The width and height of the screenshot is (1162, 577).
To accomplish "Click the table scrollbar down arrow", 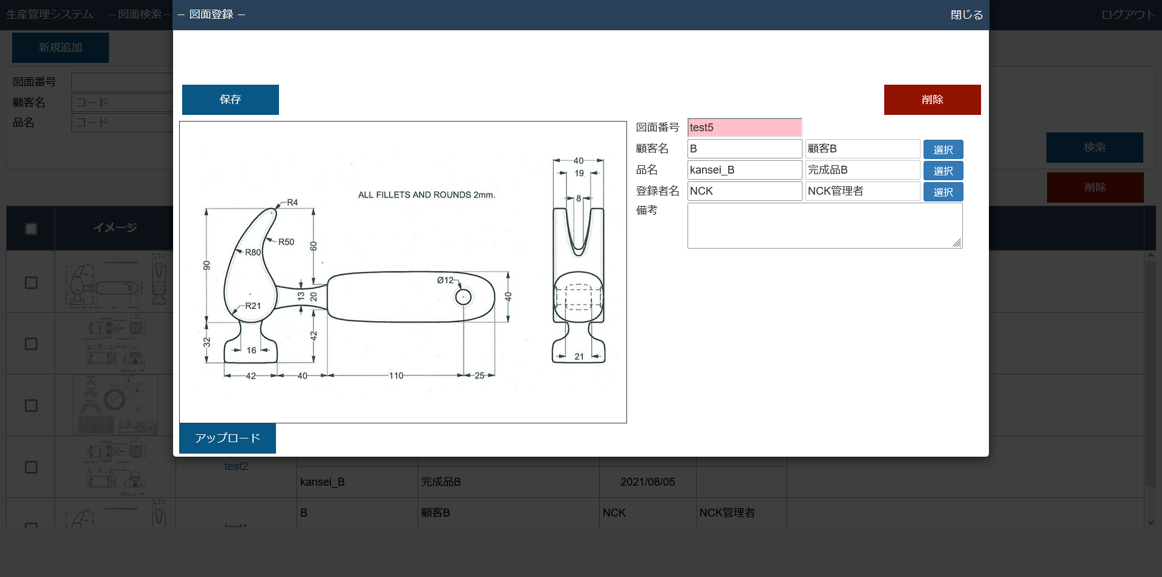I will click(1151, 523).
